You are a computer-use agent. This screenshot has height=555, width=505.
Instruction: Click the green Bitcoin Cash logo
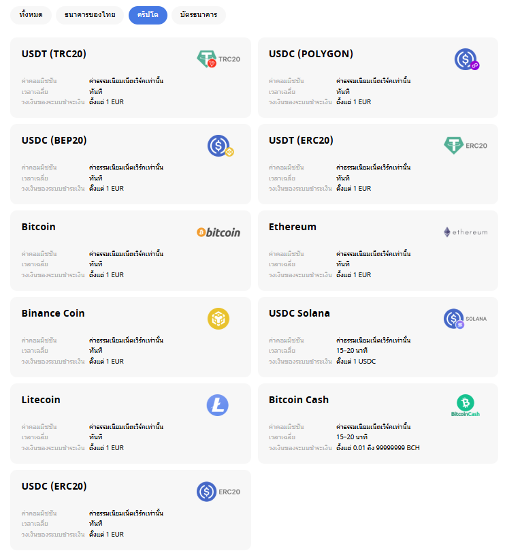466,405
